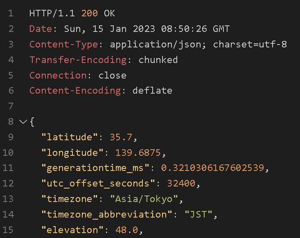Click line number 1 in the gutter
Image resolution: width=300 pixels, height=238 pixels.
point(11,13)
